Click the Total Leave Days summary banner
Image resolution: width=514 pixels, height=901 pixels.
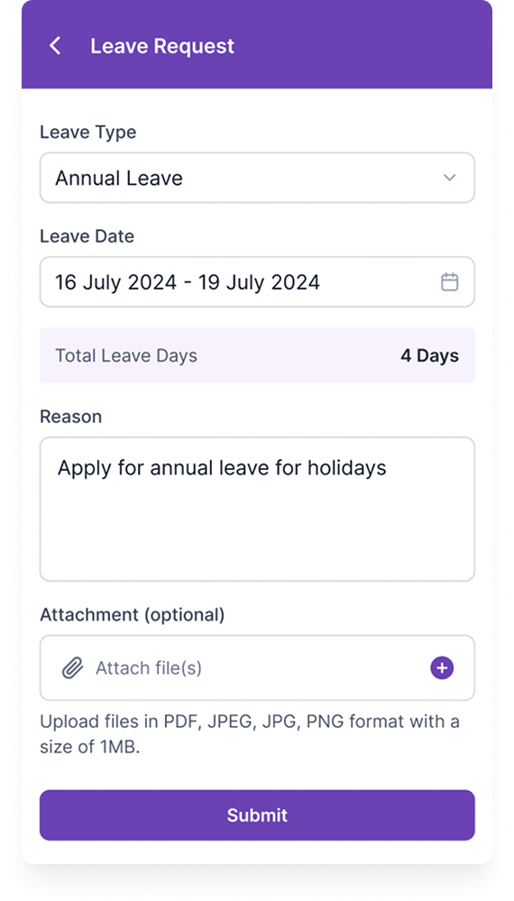[x=257, y=355]
